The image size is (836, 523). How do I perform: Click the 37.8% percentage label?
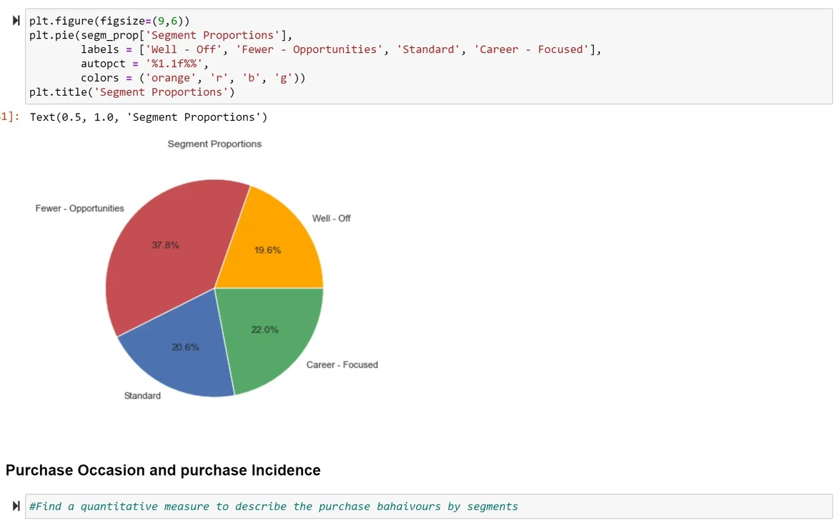click(x=166, y=245)
